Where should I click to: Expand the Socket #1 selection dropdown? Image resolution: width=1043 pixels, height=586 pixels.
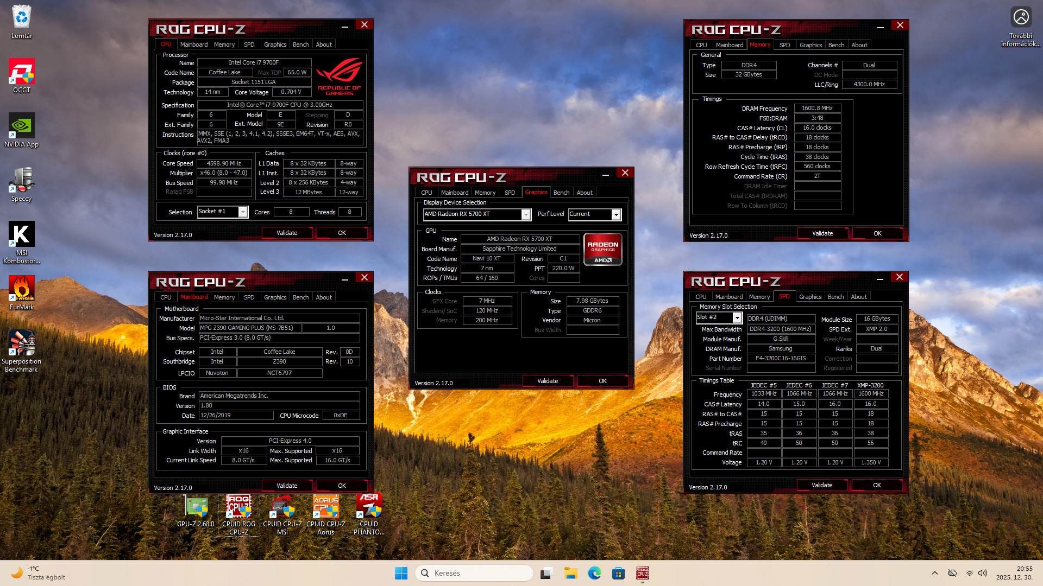click(243, 212)
